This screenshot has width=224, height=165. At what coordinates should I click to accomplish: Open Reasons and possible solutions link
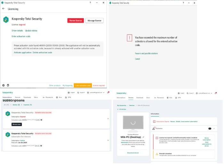(147, 53)
